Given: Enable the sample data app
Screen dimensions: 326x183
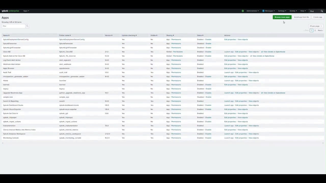Looking at the screenshot, I should pos(208,97).
